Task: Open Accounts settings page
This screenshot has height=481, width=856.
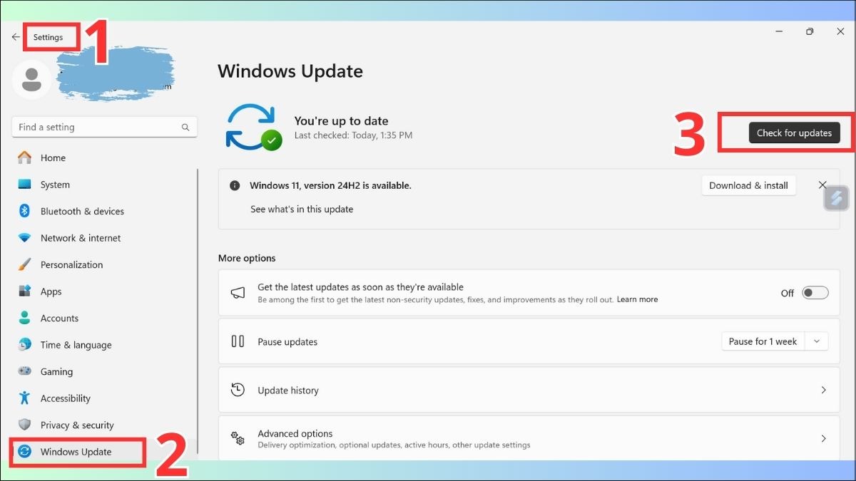Action: point(104,318)
